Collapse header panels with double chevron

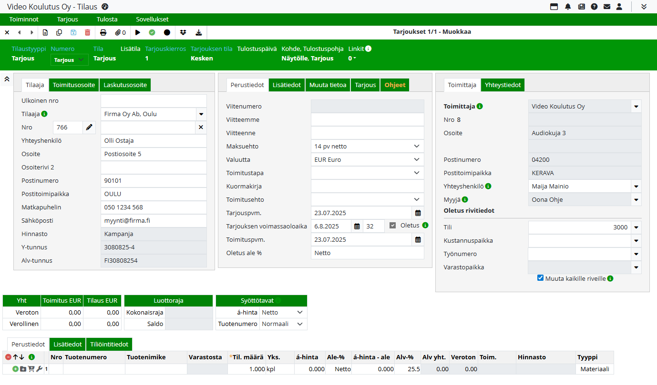[7, 79]
